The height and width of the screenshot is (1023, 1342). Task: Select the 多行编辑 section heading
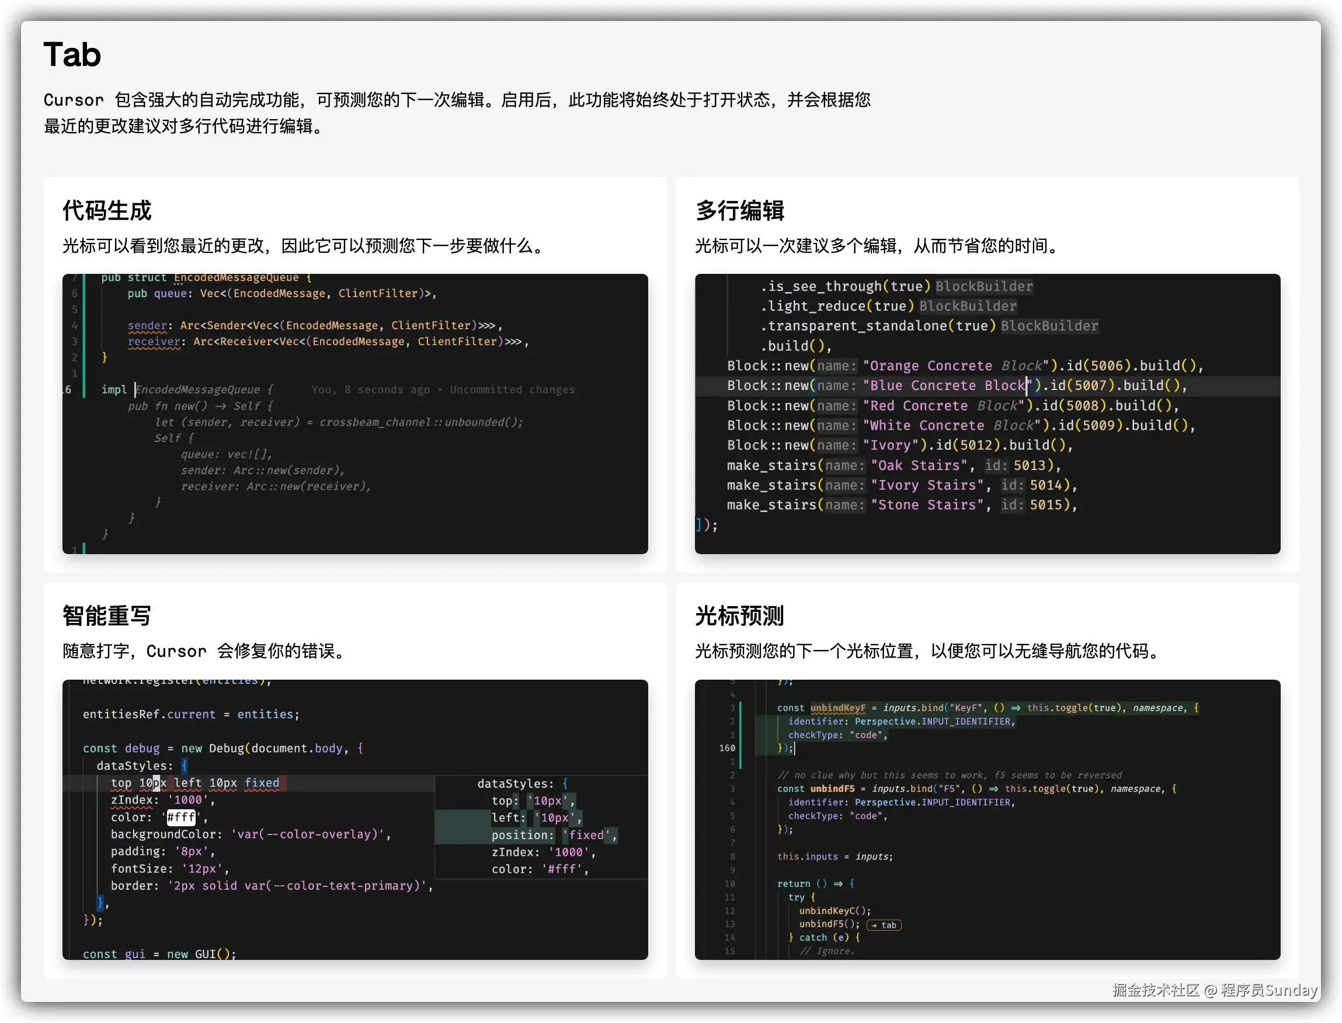(x=739, y=211)
